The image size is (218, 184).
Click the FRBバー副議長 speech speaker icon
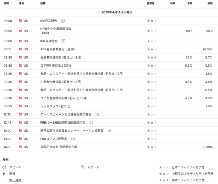point(91,123)
